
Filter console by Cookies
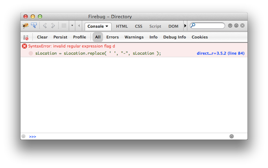tap(200, 37)
